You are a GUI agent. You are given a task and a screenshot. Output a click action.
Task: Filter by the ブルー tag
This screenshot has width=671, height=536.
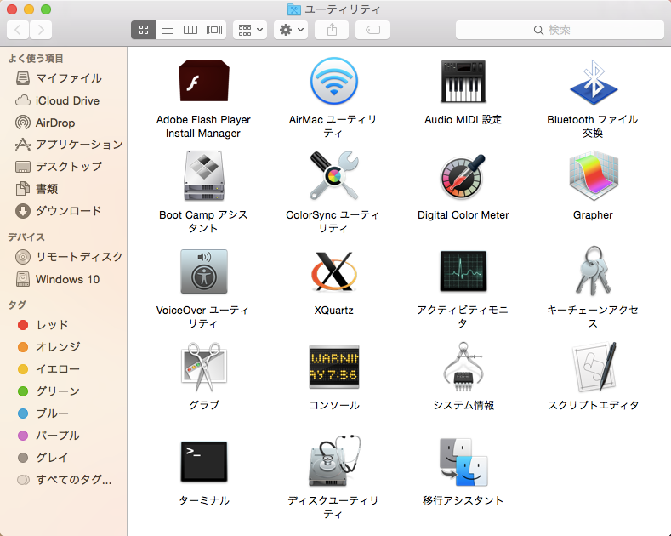point(63,413)
